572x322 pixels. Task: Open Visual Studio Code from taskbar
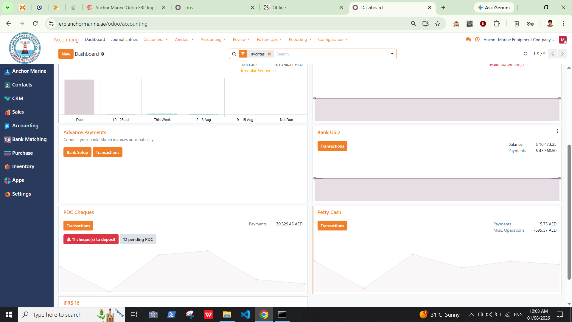coord(245,315)
